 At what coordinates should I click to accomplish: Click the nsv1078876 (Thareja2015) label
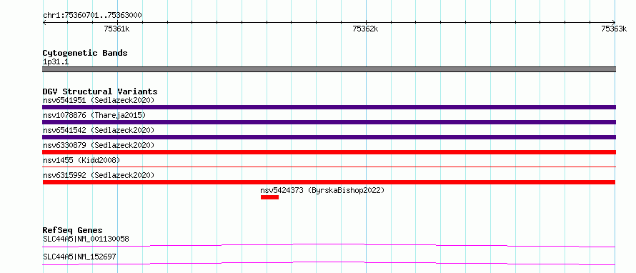(94, 115)
